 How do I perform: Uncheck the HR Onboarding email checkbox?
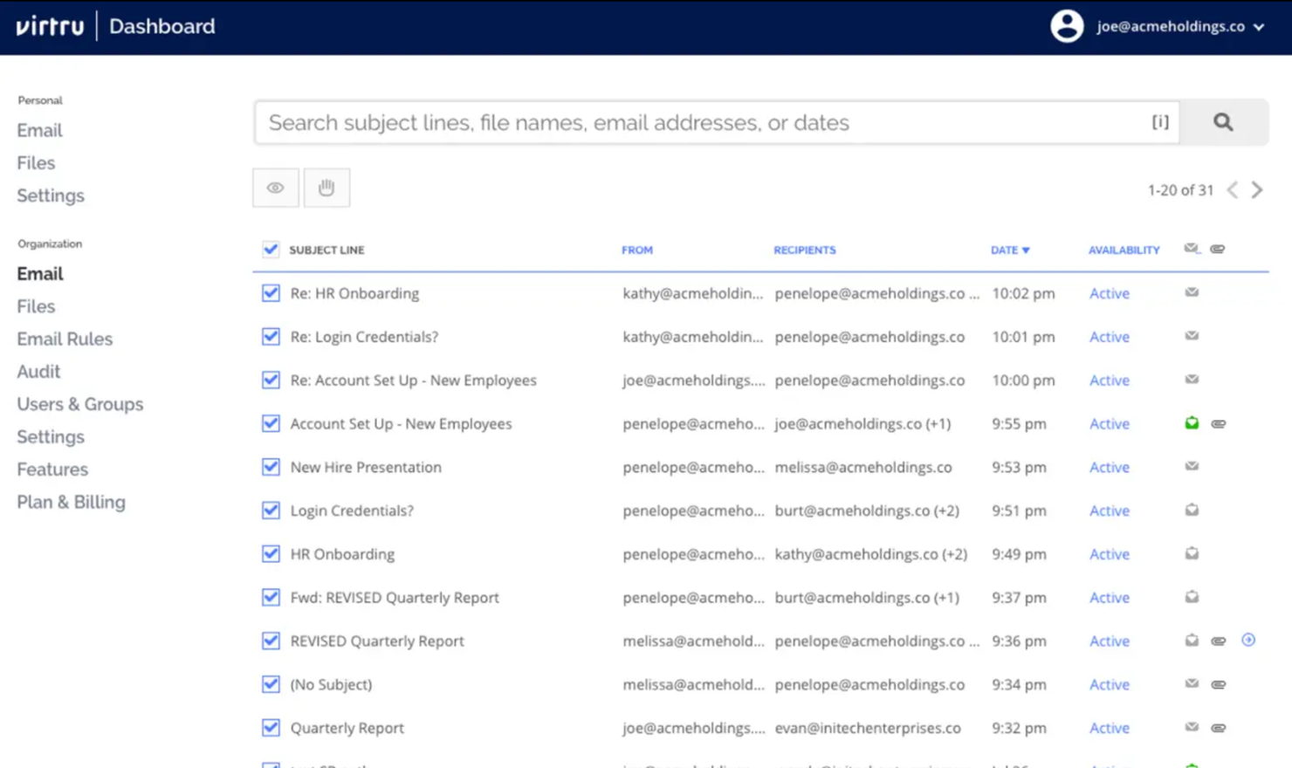point(270,553)
